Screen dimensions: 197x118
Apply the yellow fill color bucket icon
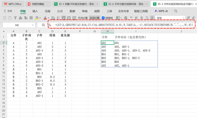click(x=37, y=18)
